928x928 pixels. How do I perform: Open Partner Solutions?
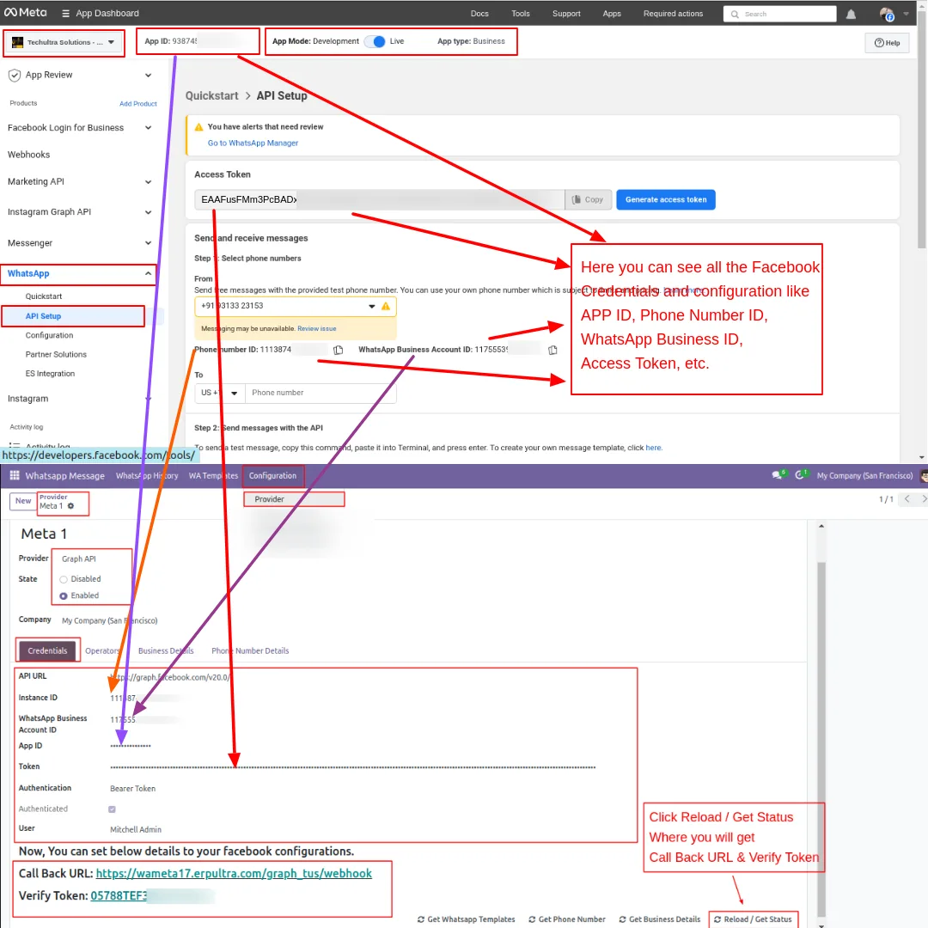pos(56,355)
